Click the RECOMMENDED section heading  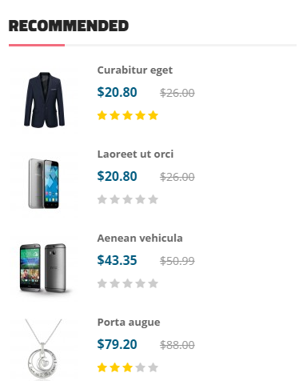click(69, 26)
